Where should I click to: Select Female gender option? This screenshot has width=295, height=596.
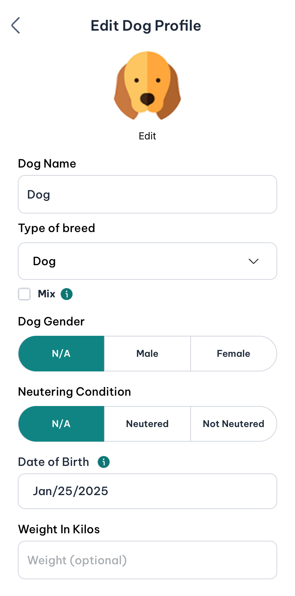pos(233,353)
